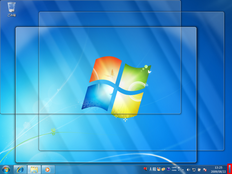Open IME help question mark icon
The height and width of the screenshot is (174, 232).
click(168, 169)
